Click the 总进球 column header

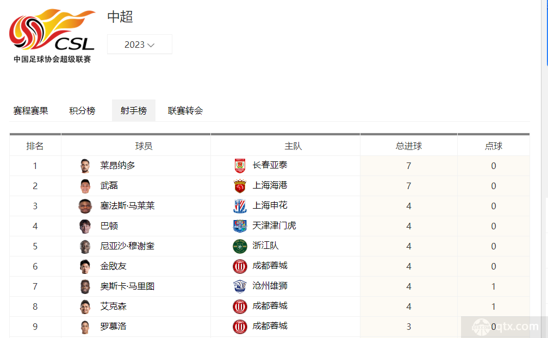(409, 146)
